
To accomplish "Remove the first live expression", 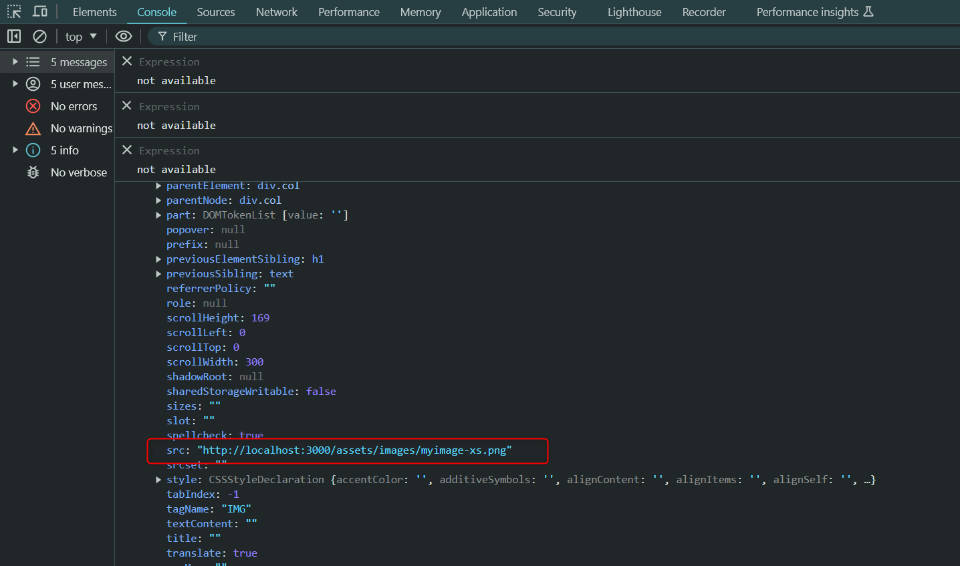I will (x=127, y=61).
